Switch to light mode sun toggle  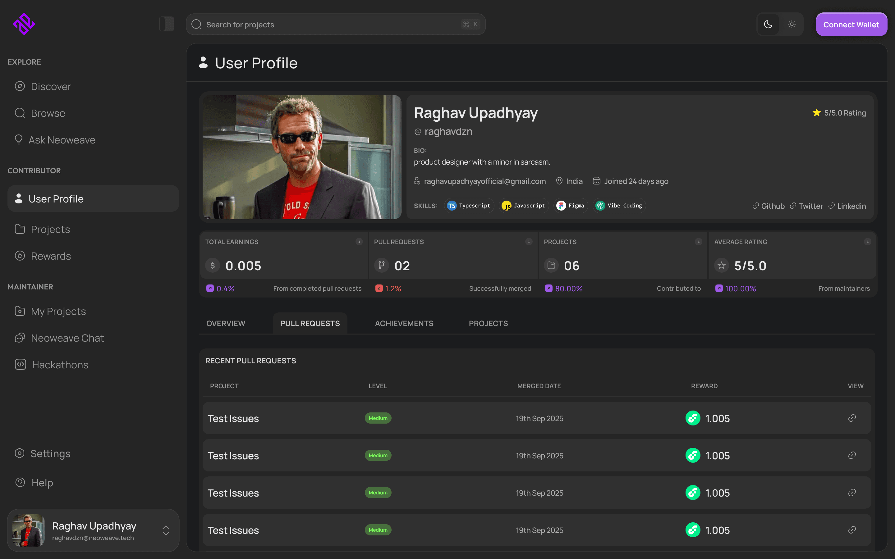click(792, 25)
